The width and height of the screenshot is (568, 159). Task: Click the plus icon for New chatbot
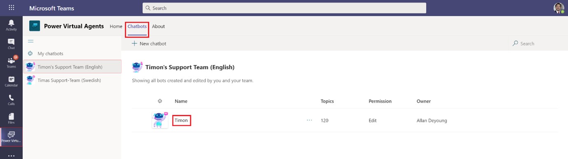point(134,43)
